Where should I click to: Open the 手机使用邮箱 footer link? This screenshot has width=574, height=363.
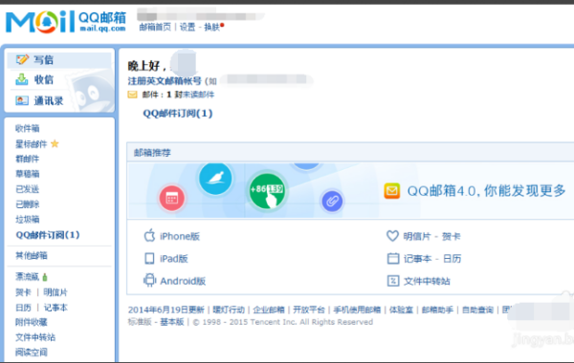tap(357, 310)
